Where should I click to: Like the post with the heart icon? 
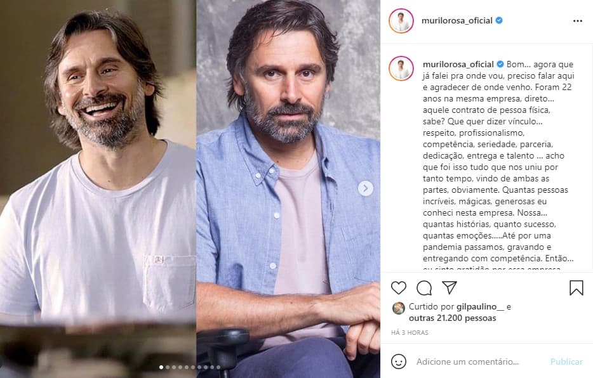click(398, 288)
